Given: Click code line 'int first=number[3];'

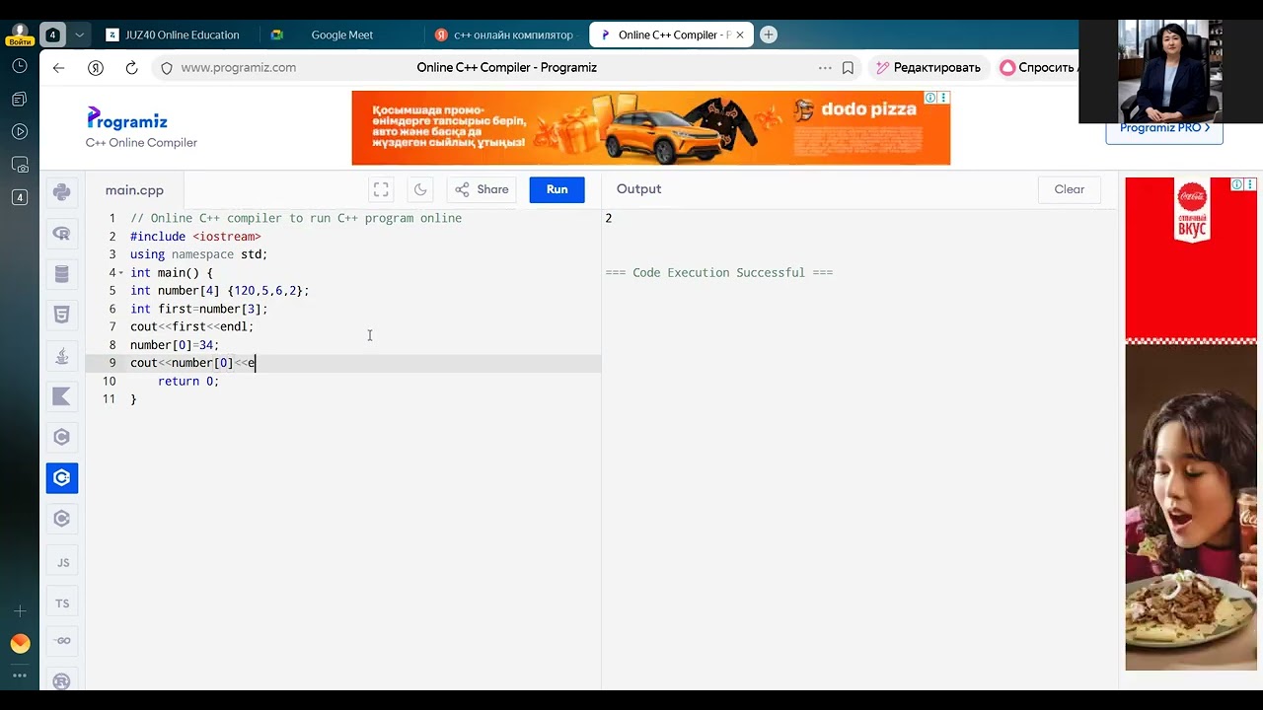Looking at the screenshot, I should (198, 309).
